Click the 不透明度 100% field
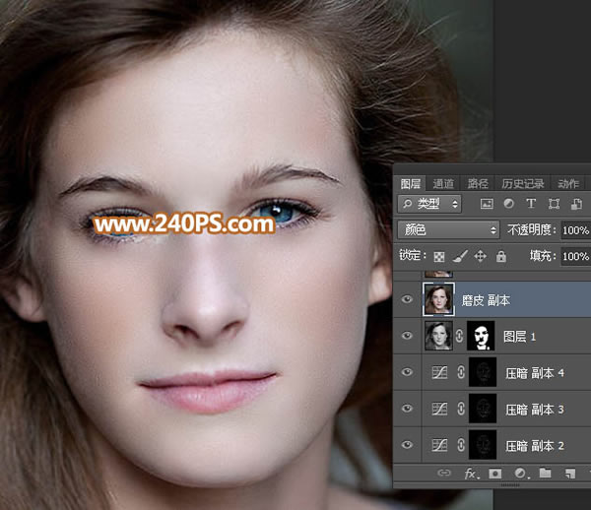 575,230
